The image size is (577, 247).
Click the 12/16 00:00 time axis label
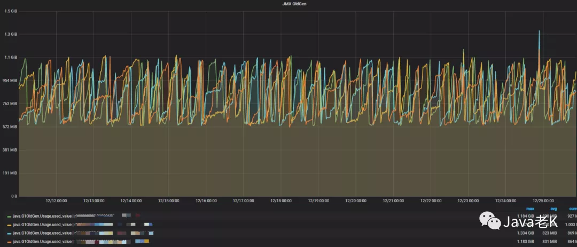tap(206, 201)
